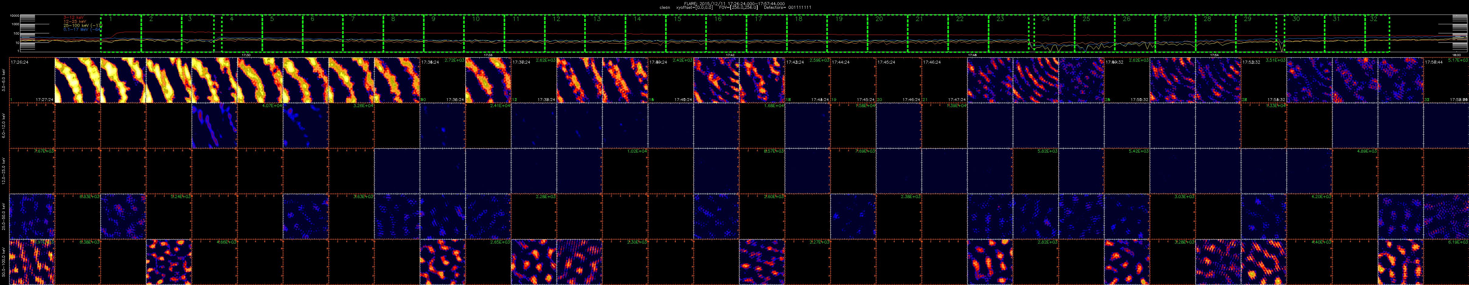1469x285 pixels.
Task: Click the 50.0-100.0 keV row label
Action: point(5,262)
